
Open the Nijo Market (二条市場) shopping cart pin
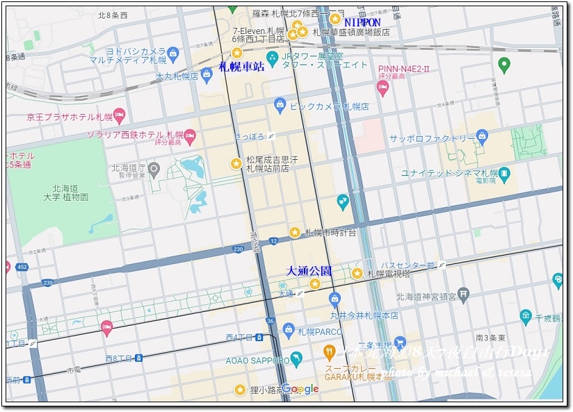coord(400,343)
